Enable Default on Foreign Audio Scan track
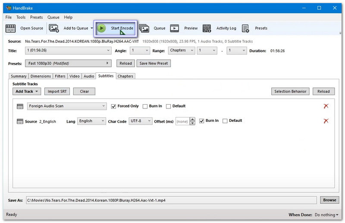345x223 pixels. (169, 106)
